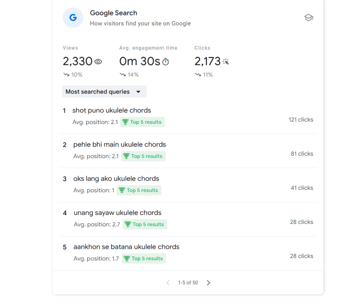The width and height of the screenshot is (360, 303).
Task: Open the Most searched queries dropdown
Action: [104, 92]
